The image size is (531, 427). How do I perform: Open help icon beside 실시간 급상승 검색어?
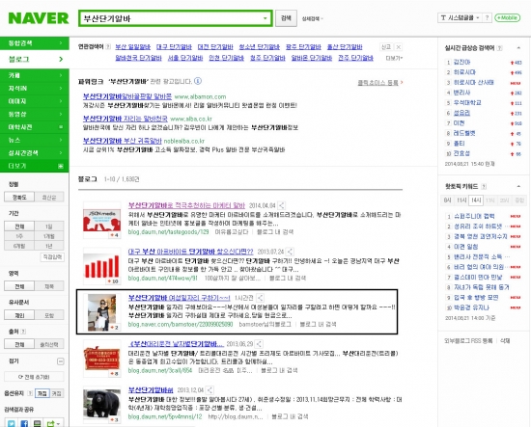click(x=499, y=48)
